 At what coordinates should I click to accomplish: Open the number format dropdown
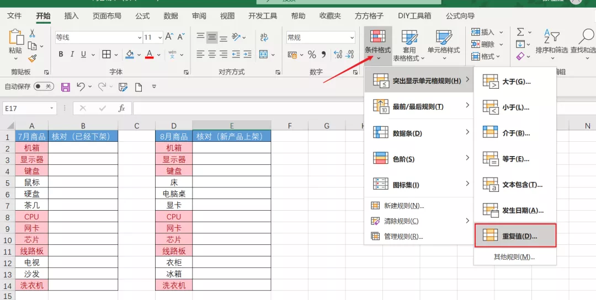tap(352, 37)
